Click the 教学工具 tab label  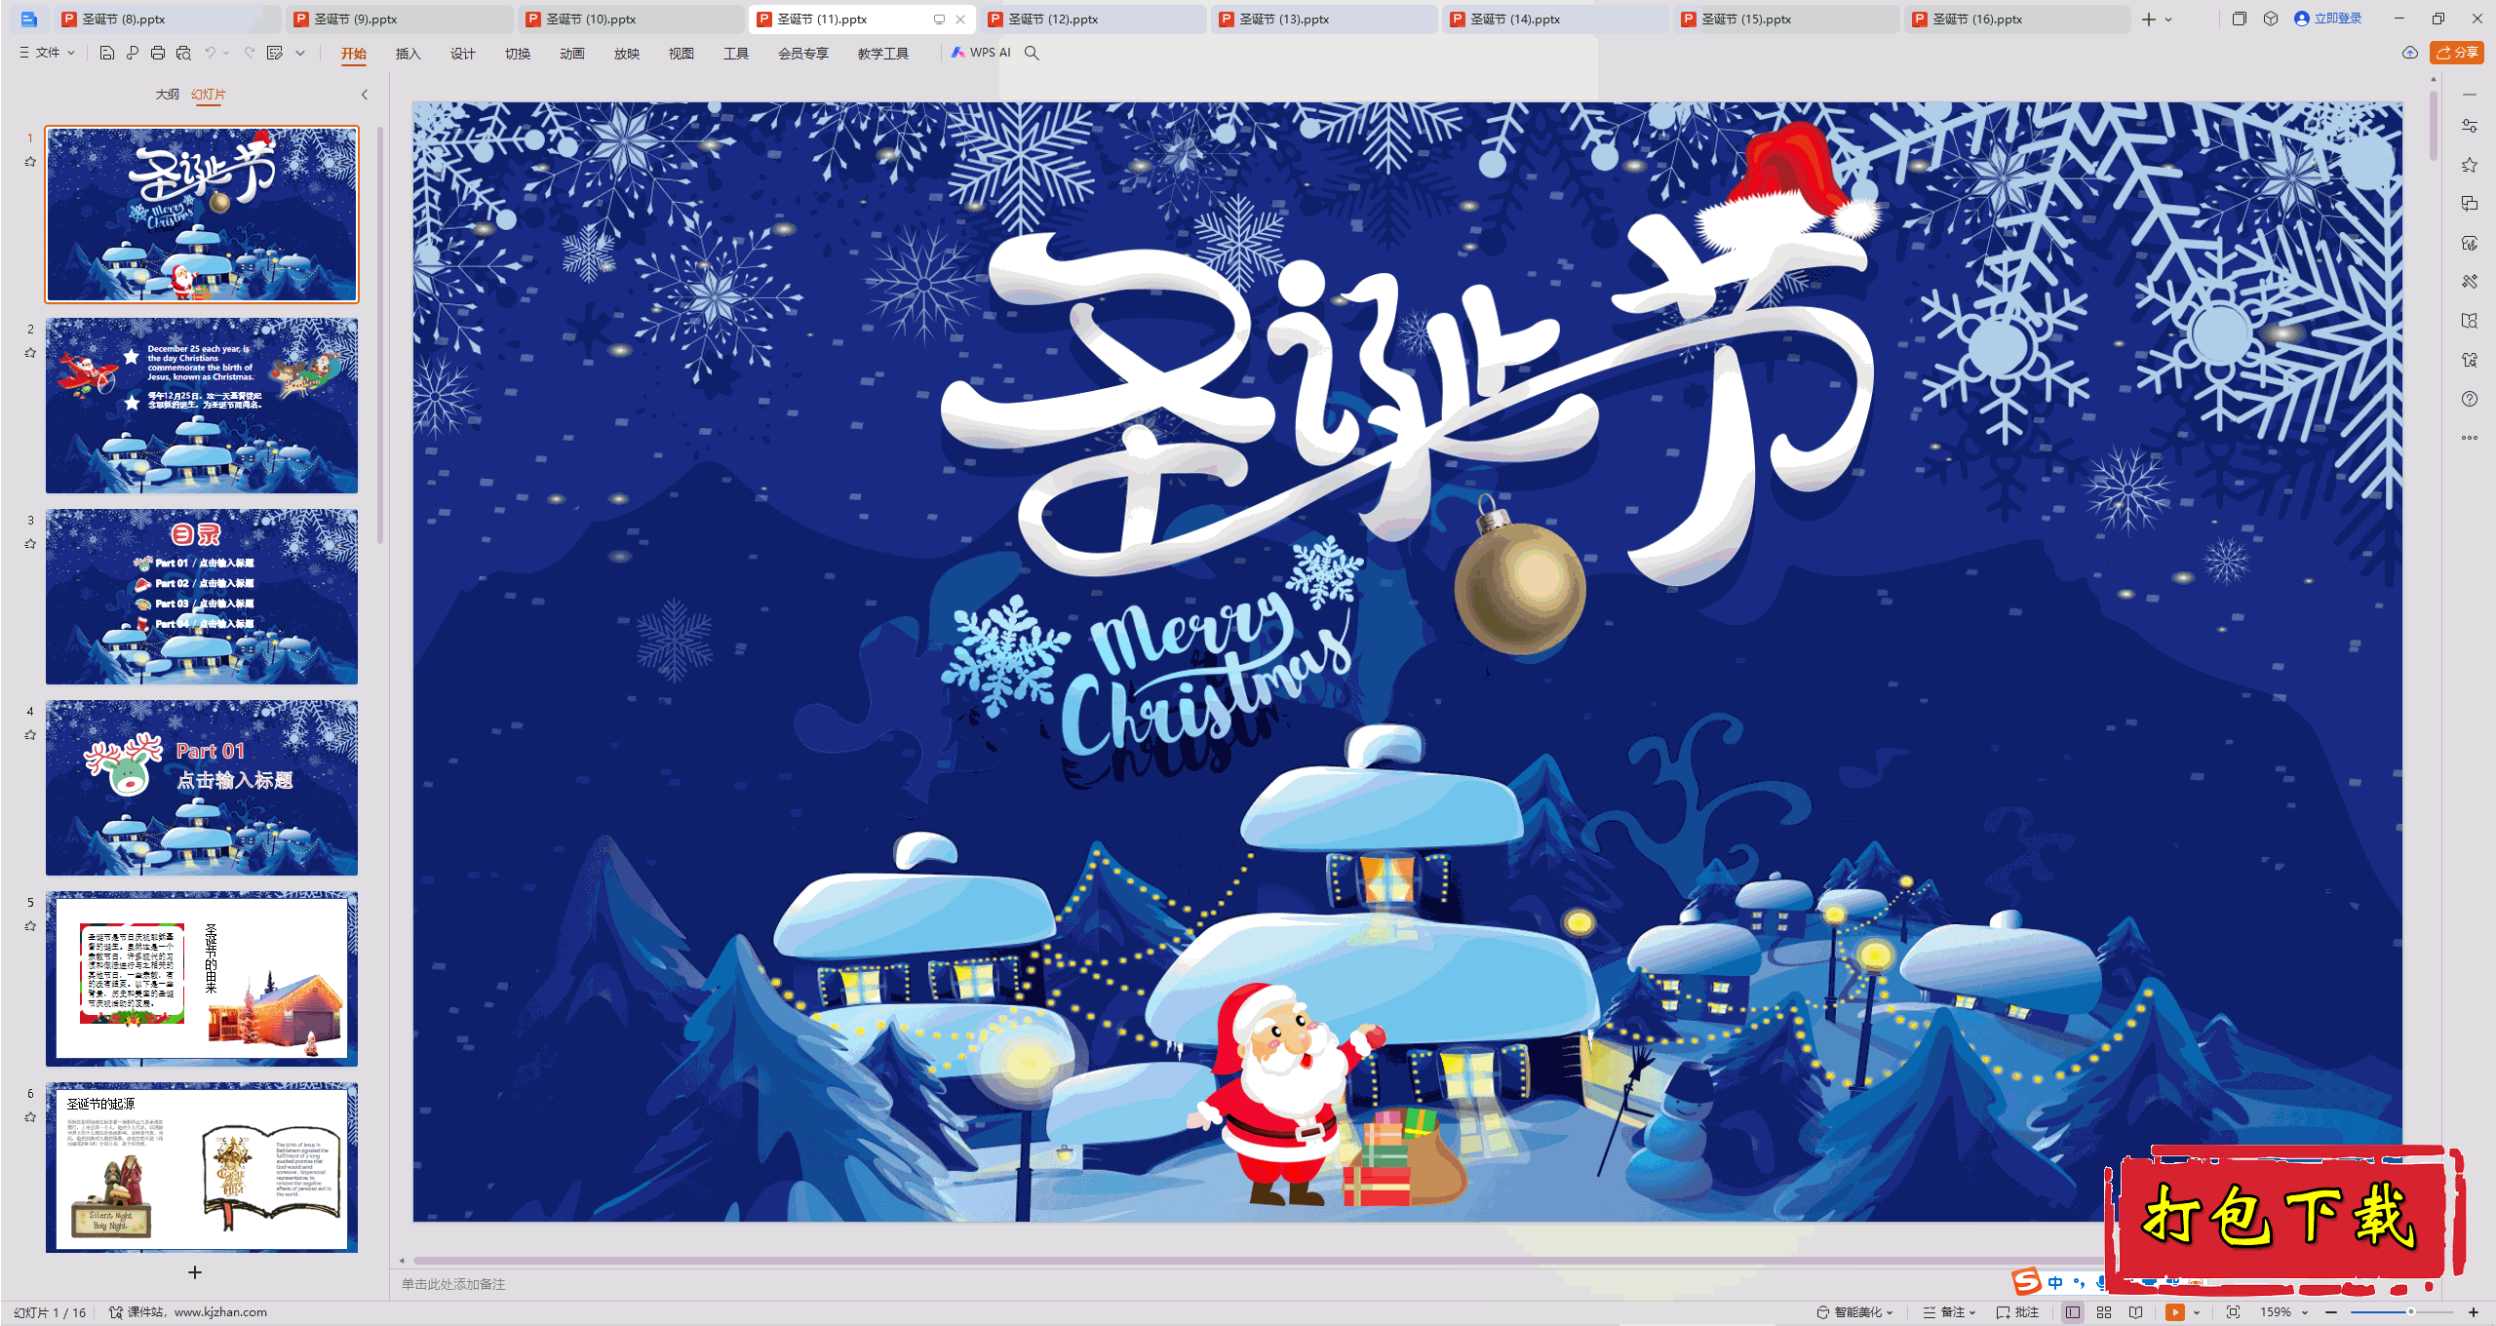[883, 54]
